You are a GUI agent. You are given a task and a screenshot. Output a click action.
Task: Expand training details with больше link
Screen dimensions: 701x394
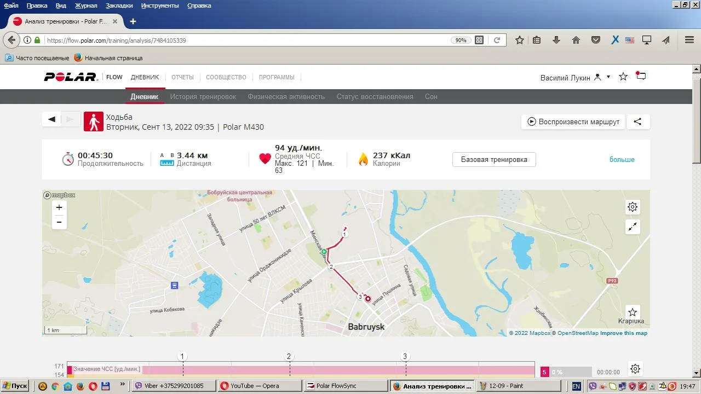point(622,160)
